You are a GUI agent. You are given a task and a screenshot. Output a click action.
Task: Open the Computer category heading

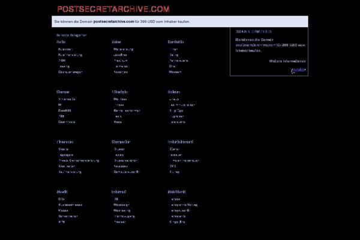[121, 142]
